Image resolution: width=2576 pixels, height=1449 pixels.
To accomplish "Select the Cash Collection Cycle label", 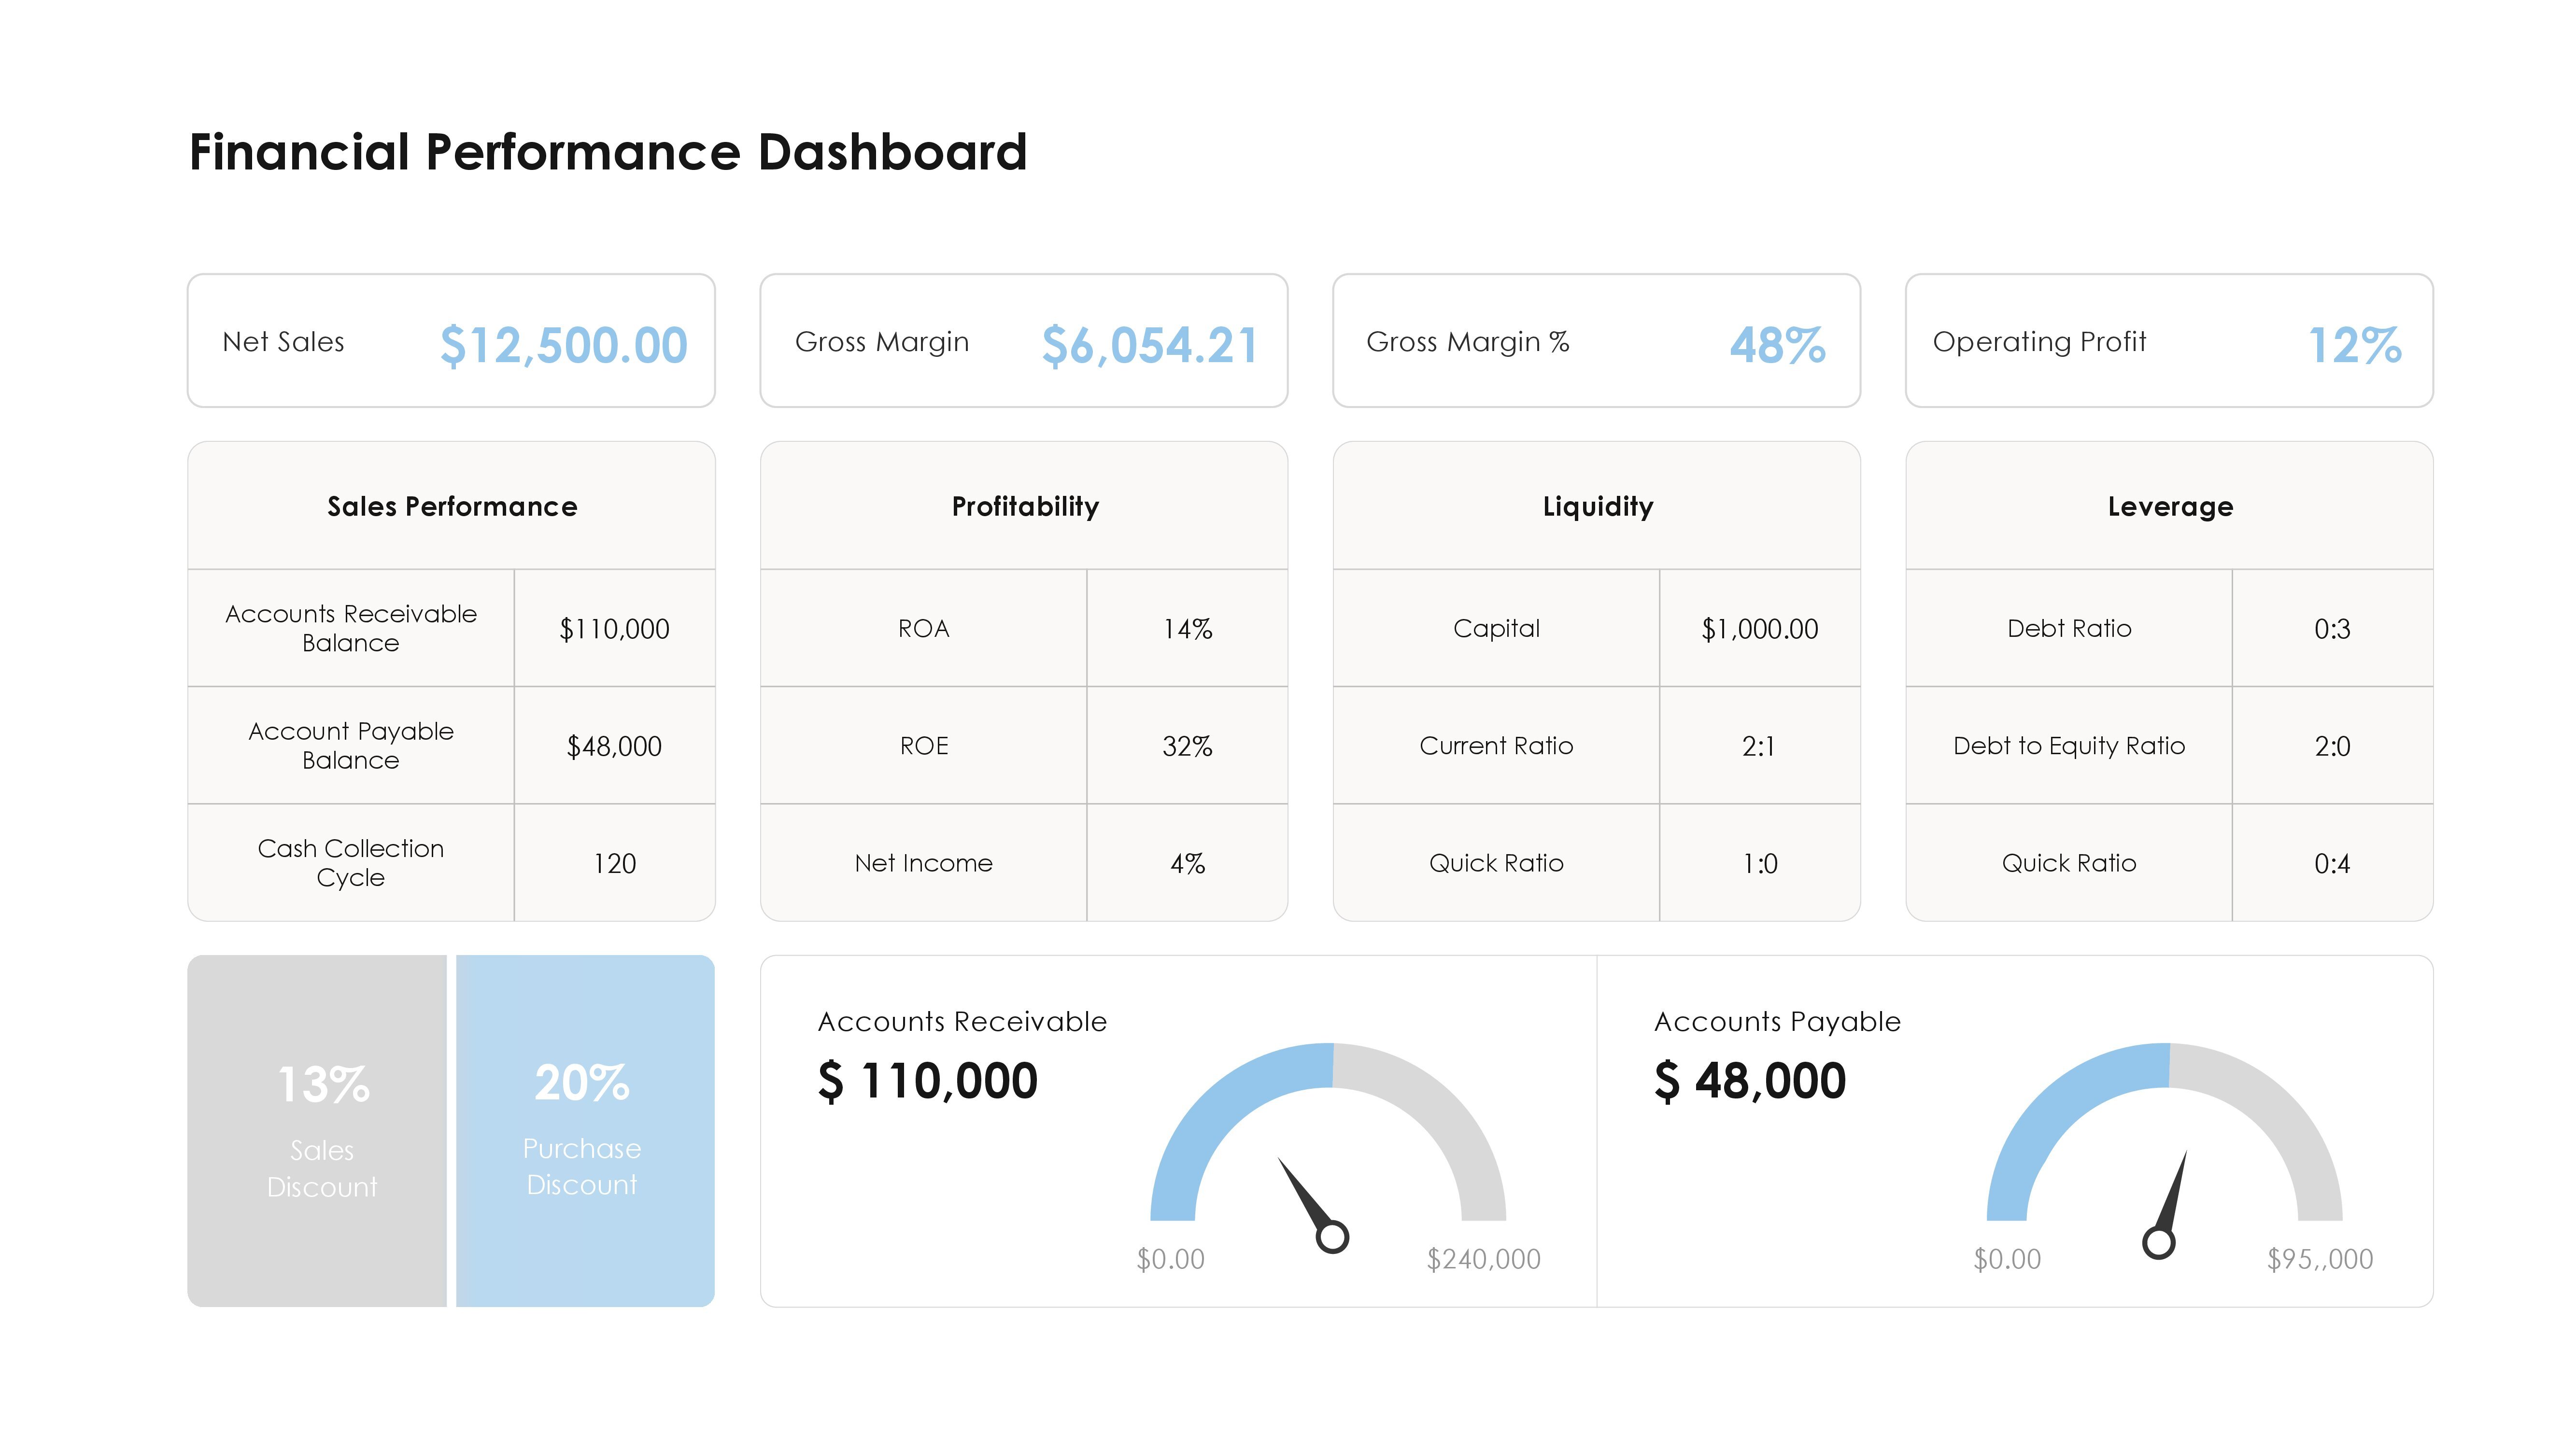I will click(x=351, y=862).
